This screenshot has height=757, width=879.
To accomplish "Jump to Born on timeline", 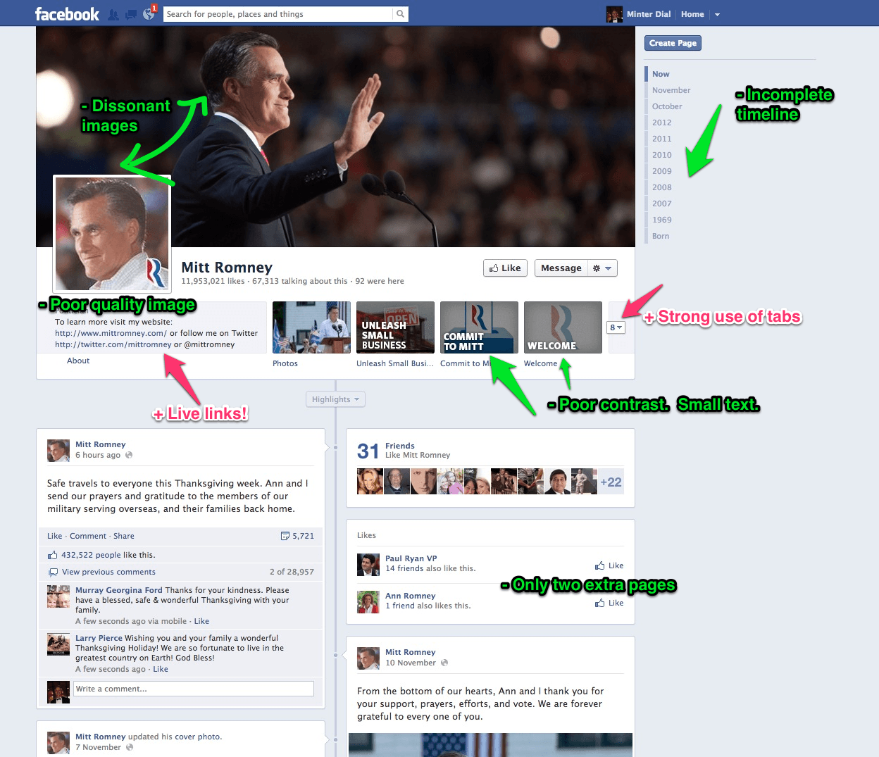I will (x=661, y=236).
